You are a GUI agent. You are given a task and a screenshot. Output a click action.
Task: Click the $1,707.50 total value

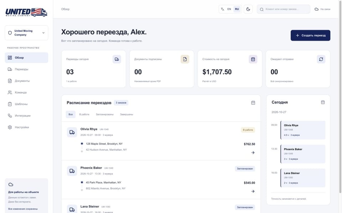(217, 72)
